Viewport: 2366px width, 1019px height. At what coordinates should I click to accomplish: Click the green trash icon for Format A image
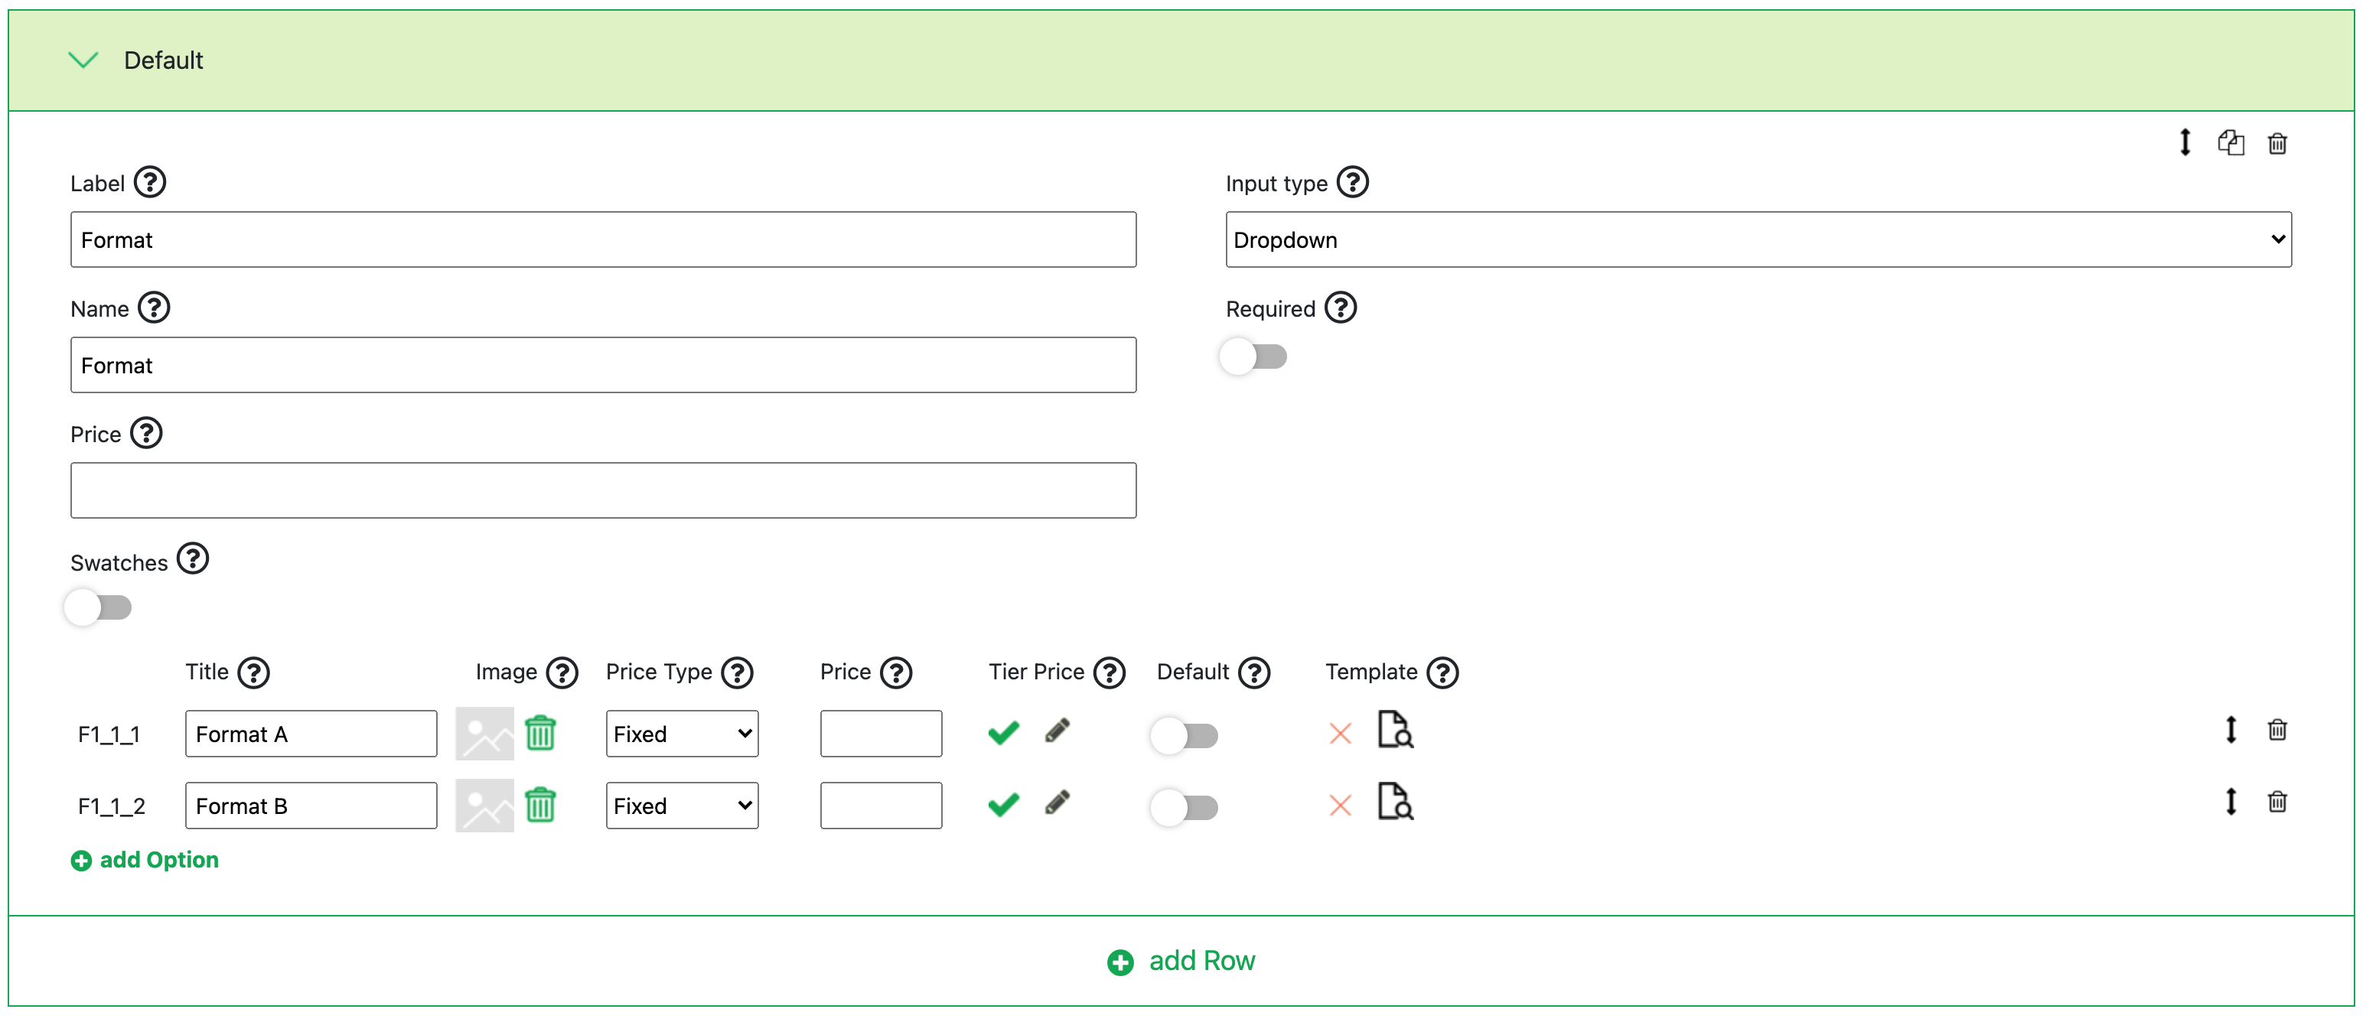540,734
